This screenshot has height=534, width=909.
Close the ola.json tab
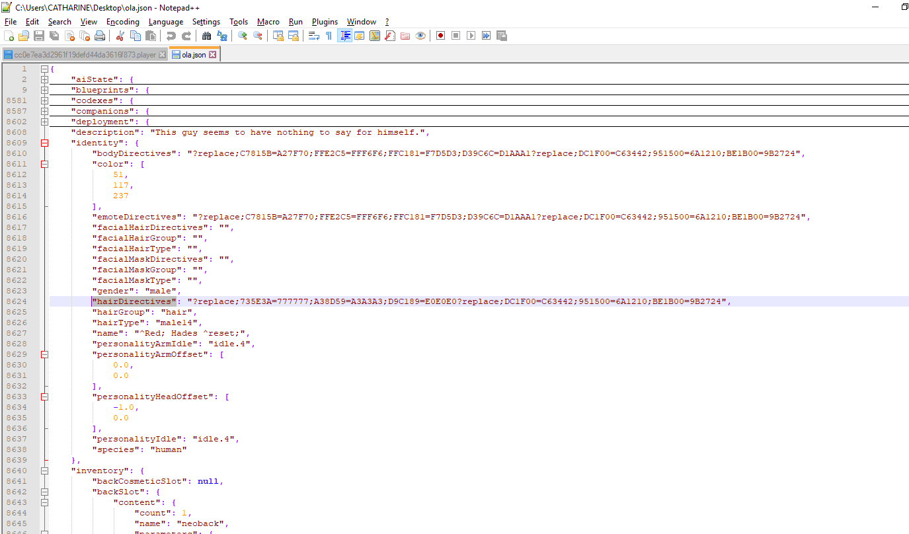point(213,55)
